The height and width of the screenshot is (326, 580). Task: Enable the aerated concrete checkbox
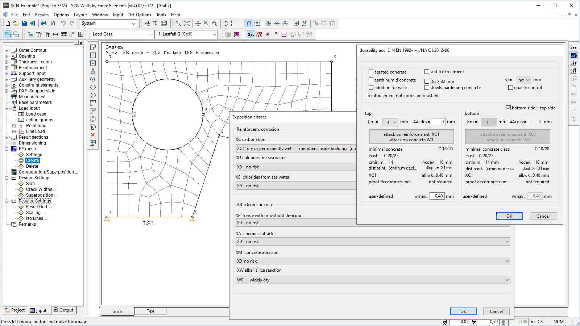[371, 72]
